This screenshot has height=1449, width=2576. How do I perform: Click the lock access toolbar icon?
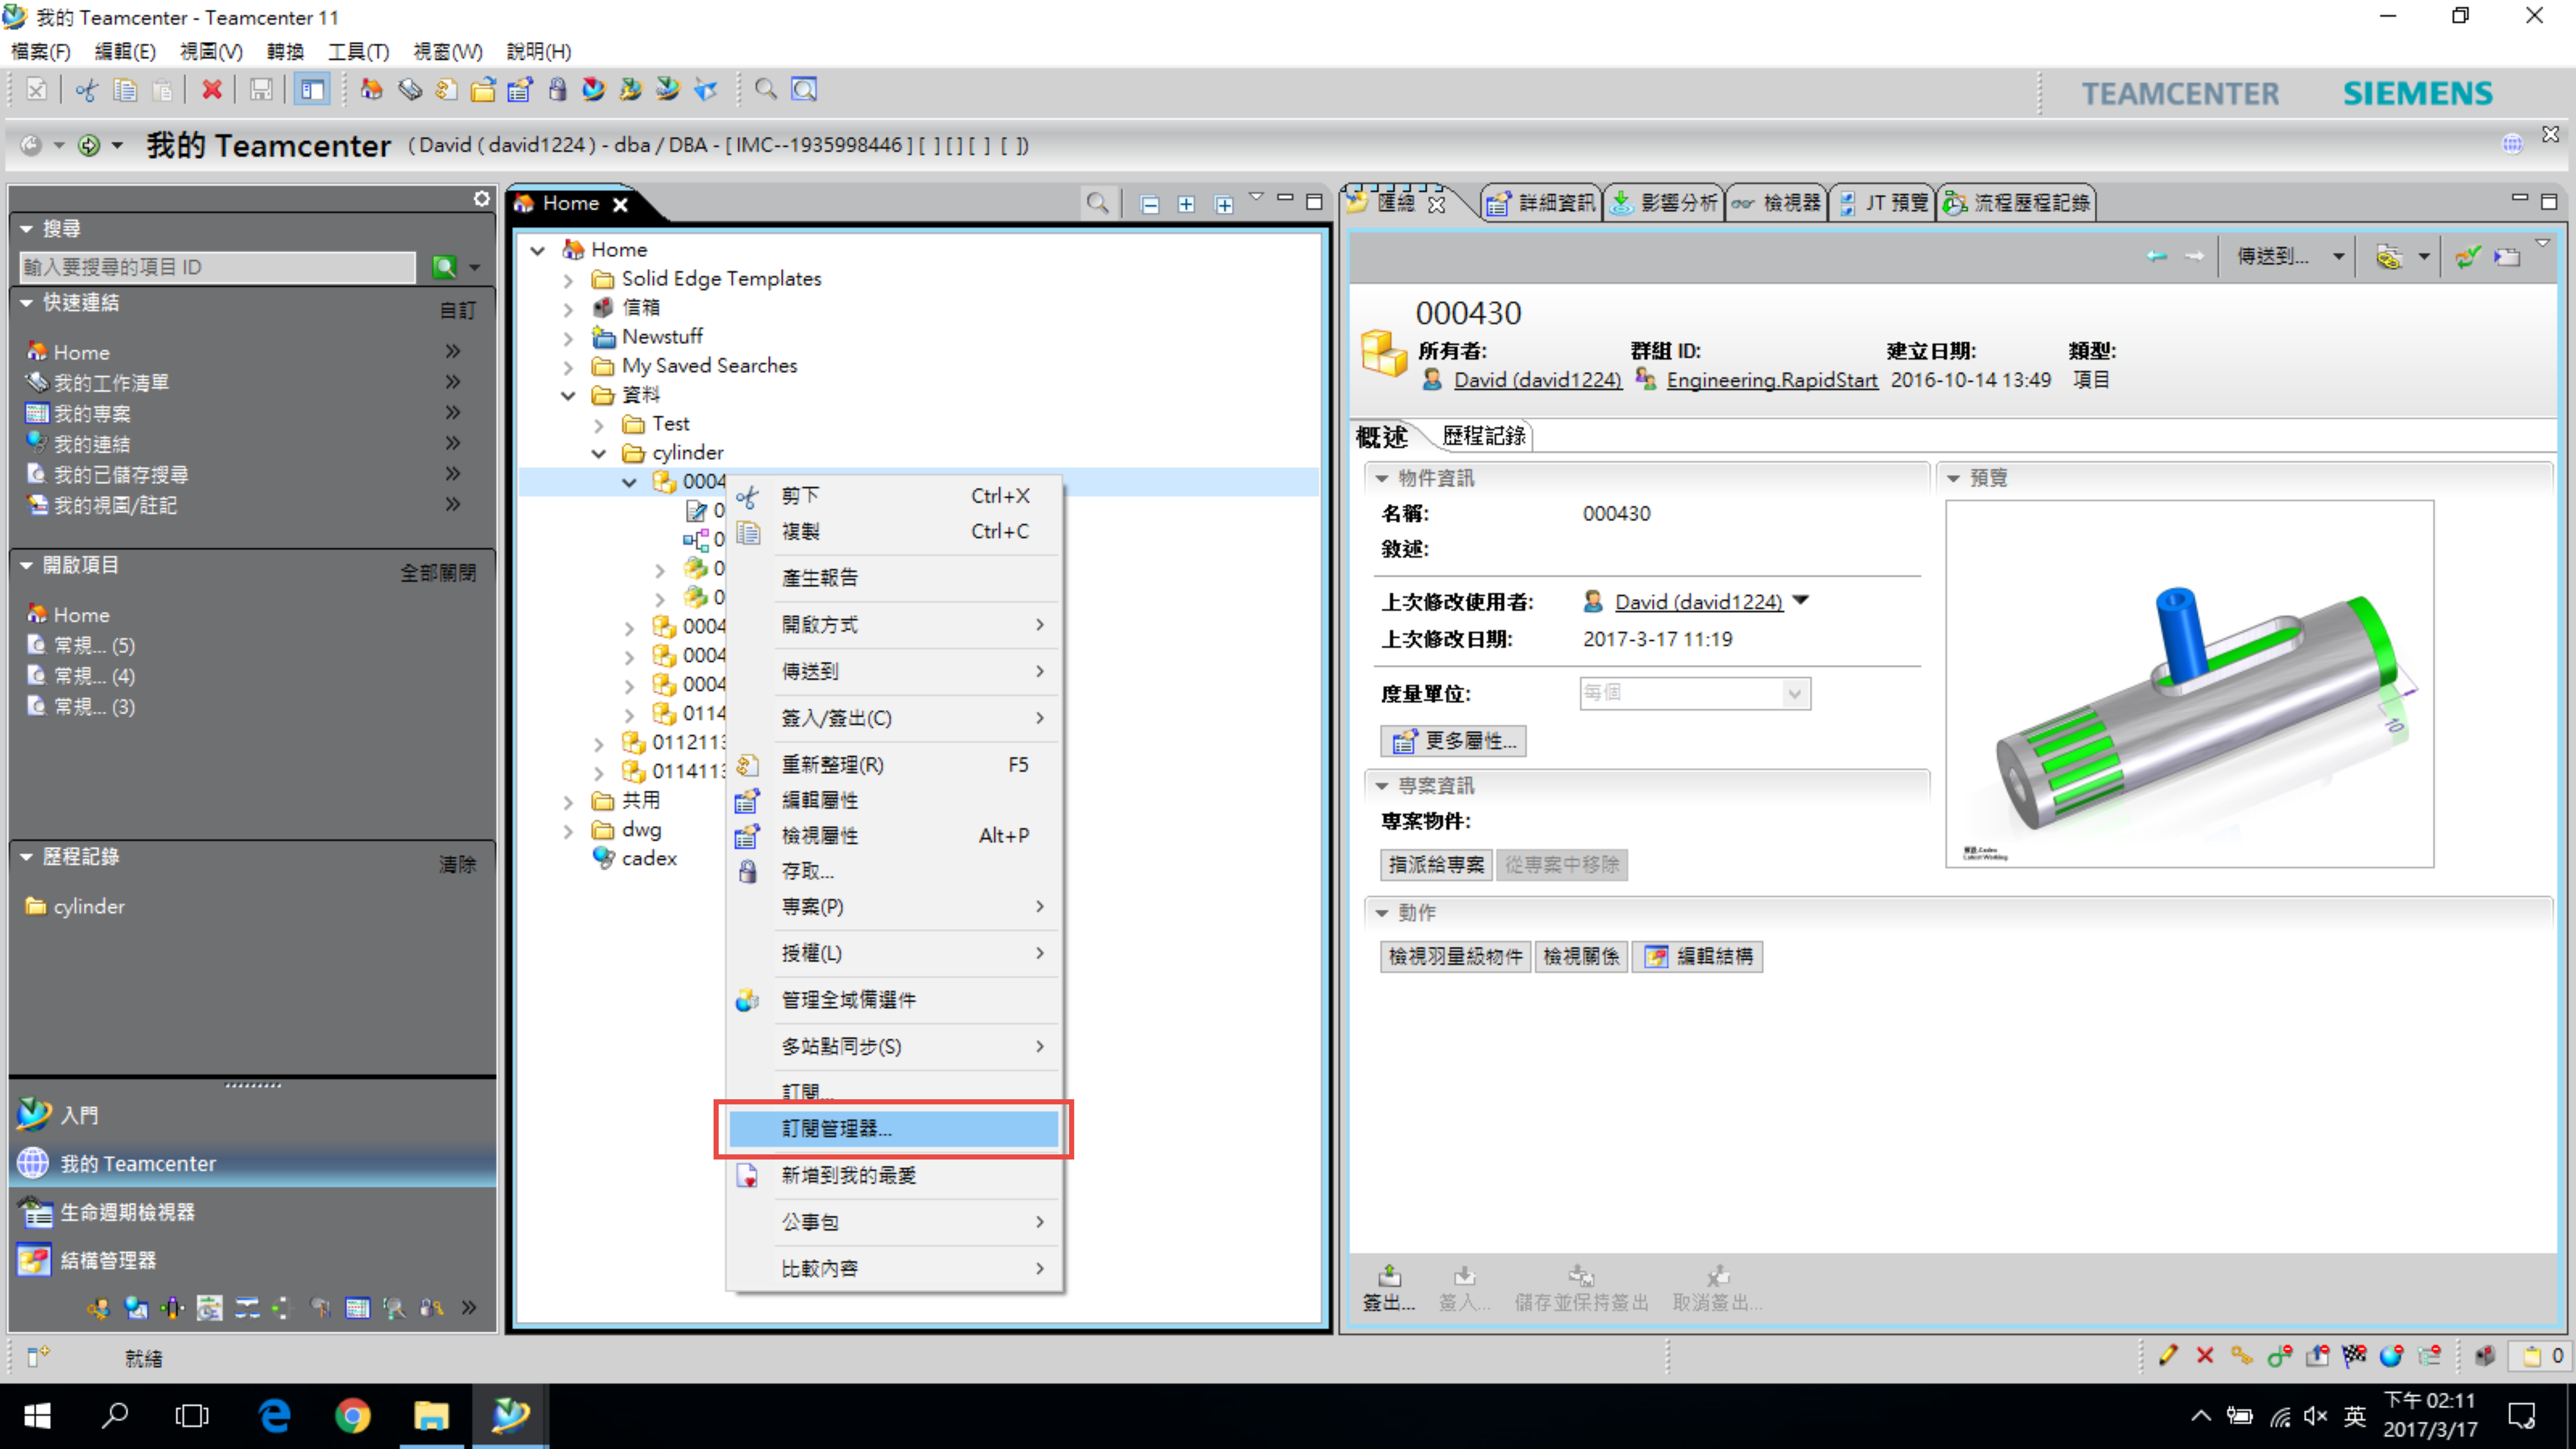(x=557, y=90)
